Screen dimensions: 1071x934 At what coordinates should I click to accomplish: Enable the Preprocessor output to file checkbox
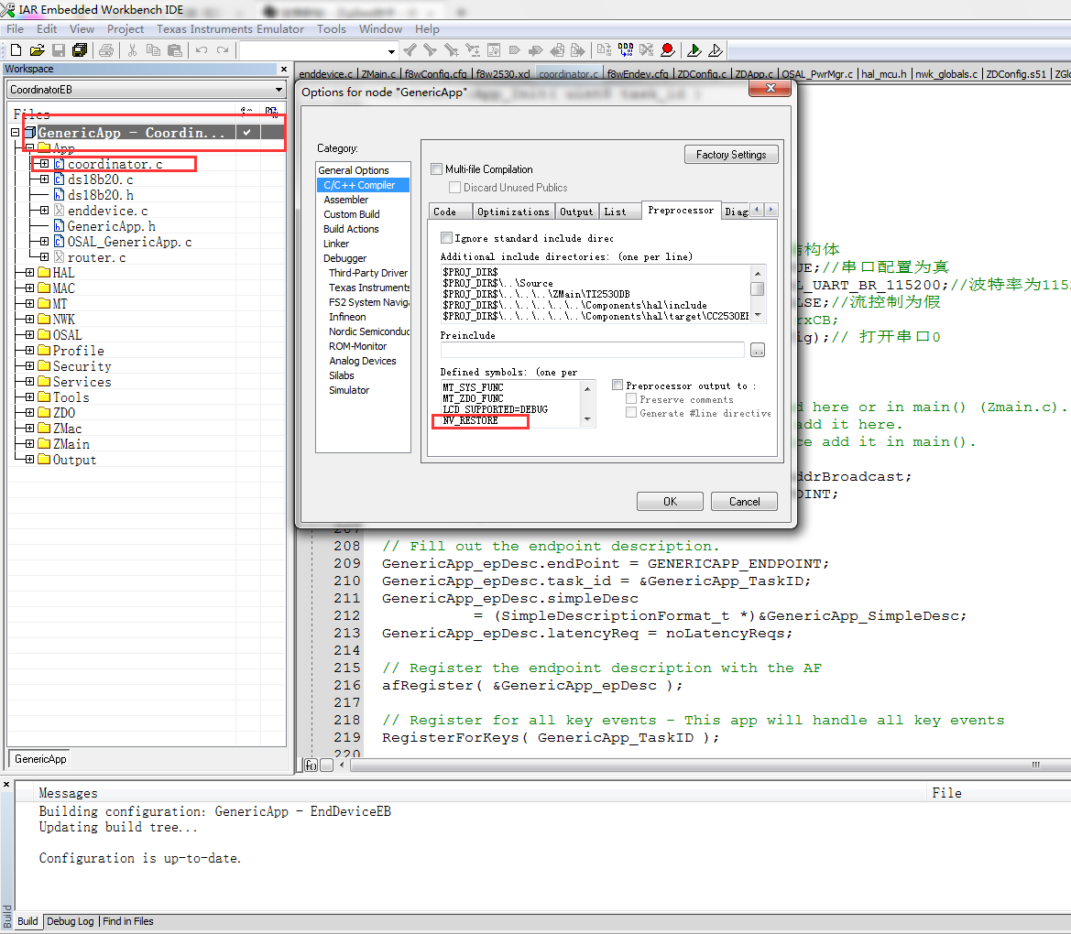click(617, 386)
